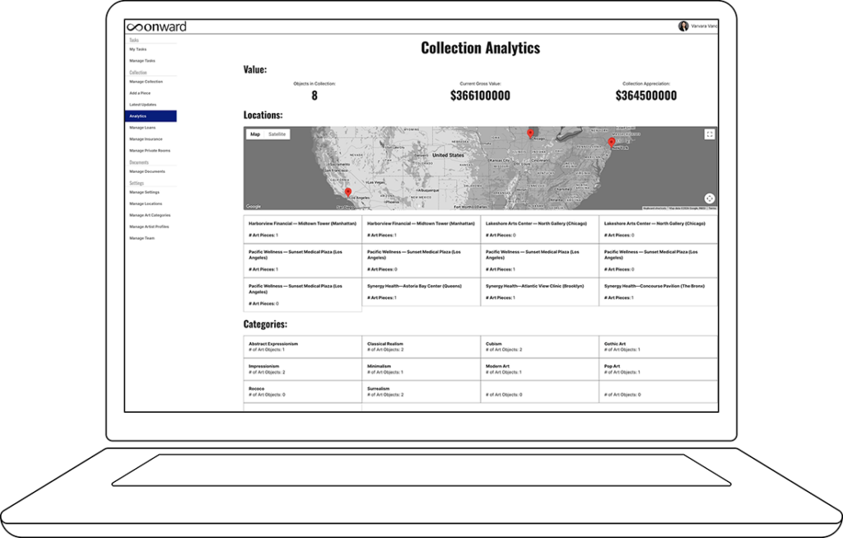This screenshot has width=843, height=538.
Task: Click the Abstract Expressionism category cell
Action: click(x=302, y=346)
